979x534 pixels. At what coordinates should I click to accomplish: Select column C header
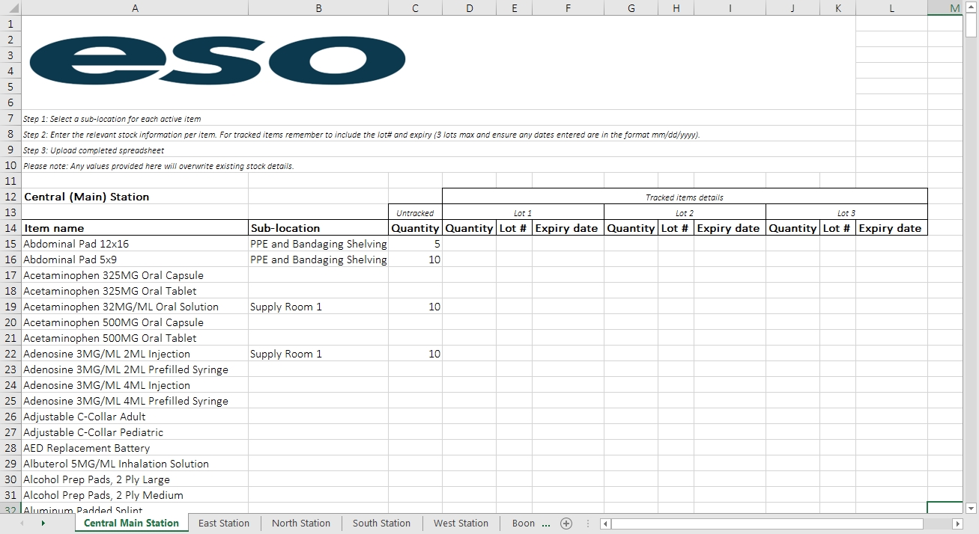click(415, 7)
